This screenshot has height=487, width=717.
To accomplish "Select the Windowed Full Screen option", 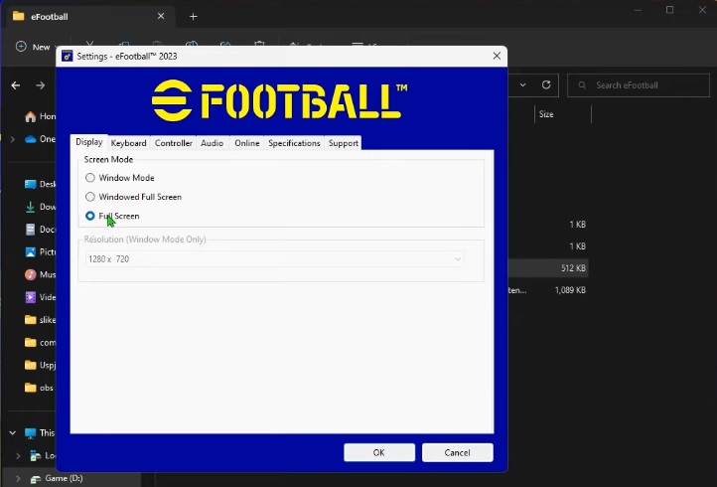I will coord(90,197).
